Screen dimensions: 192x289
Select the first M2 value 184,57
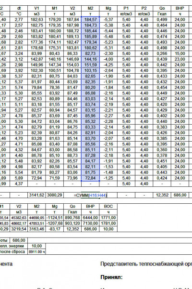pos(90,20)
